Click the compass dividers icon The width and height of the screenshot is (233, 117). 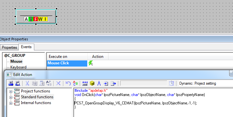pos(99,83)
